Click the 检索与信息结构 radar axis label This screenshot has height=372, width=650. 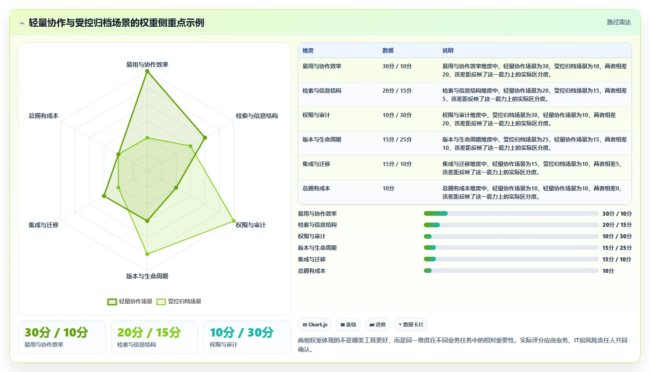pos(257,116)
